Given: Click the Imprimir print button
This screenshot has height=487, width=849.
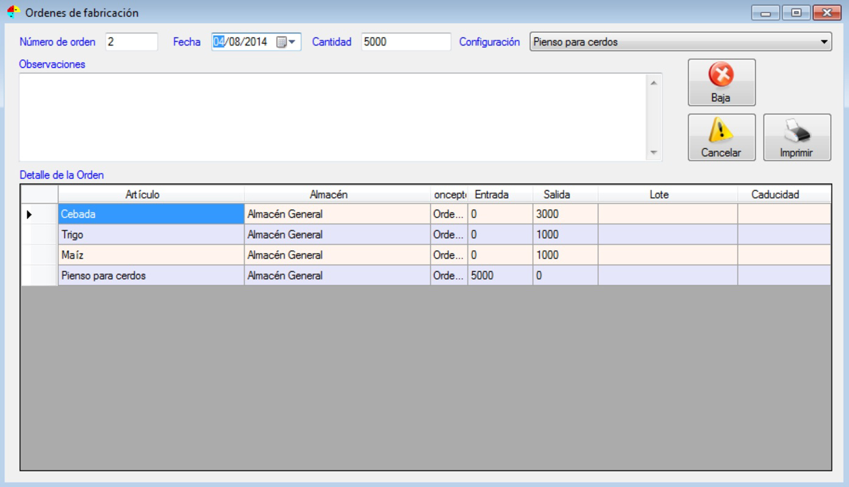Looking at the screenshot, I should coord(797,137).
